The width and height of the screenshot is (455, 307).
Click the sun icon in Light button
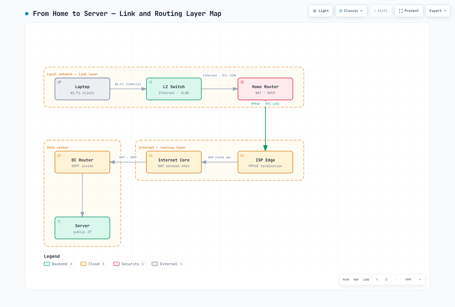coord(315,11)
